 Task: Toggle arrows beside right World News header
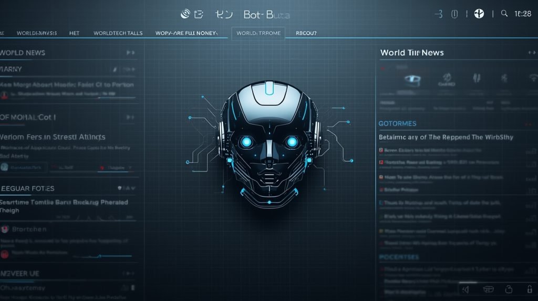tap(531, 53)
